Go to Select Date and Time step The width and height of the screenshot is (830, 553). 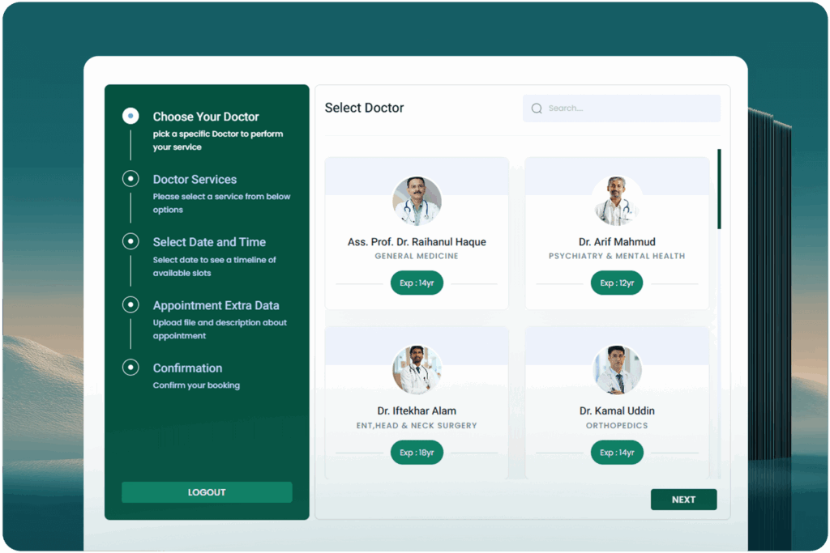209,242
